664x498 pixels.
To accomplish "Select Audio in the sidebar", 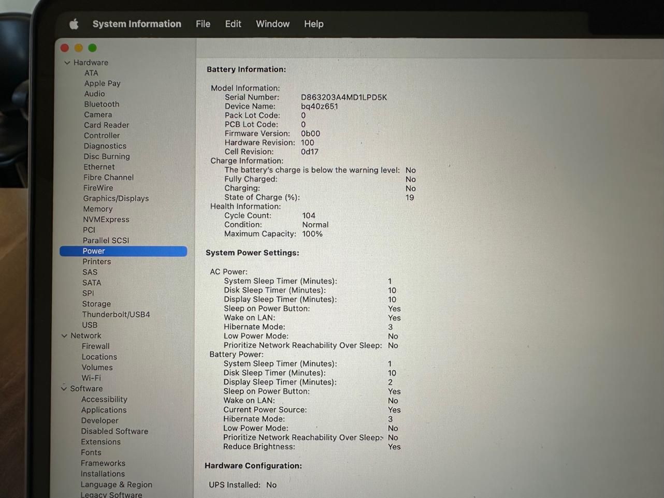I will coord(94,94).
